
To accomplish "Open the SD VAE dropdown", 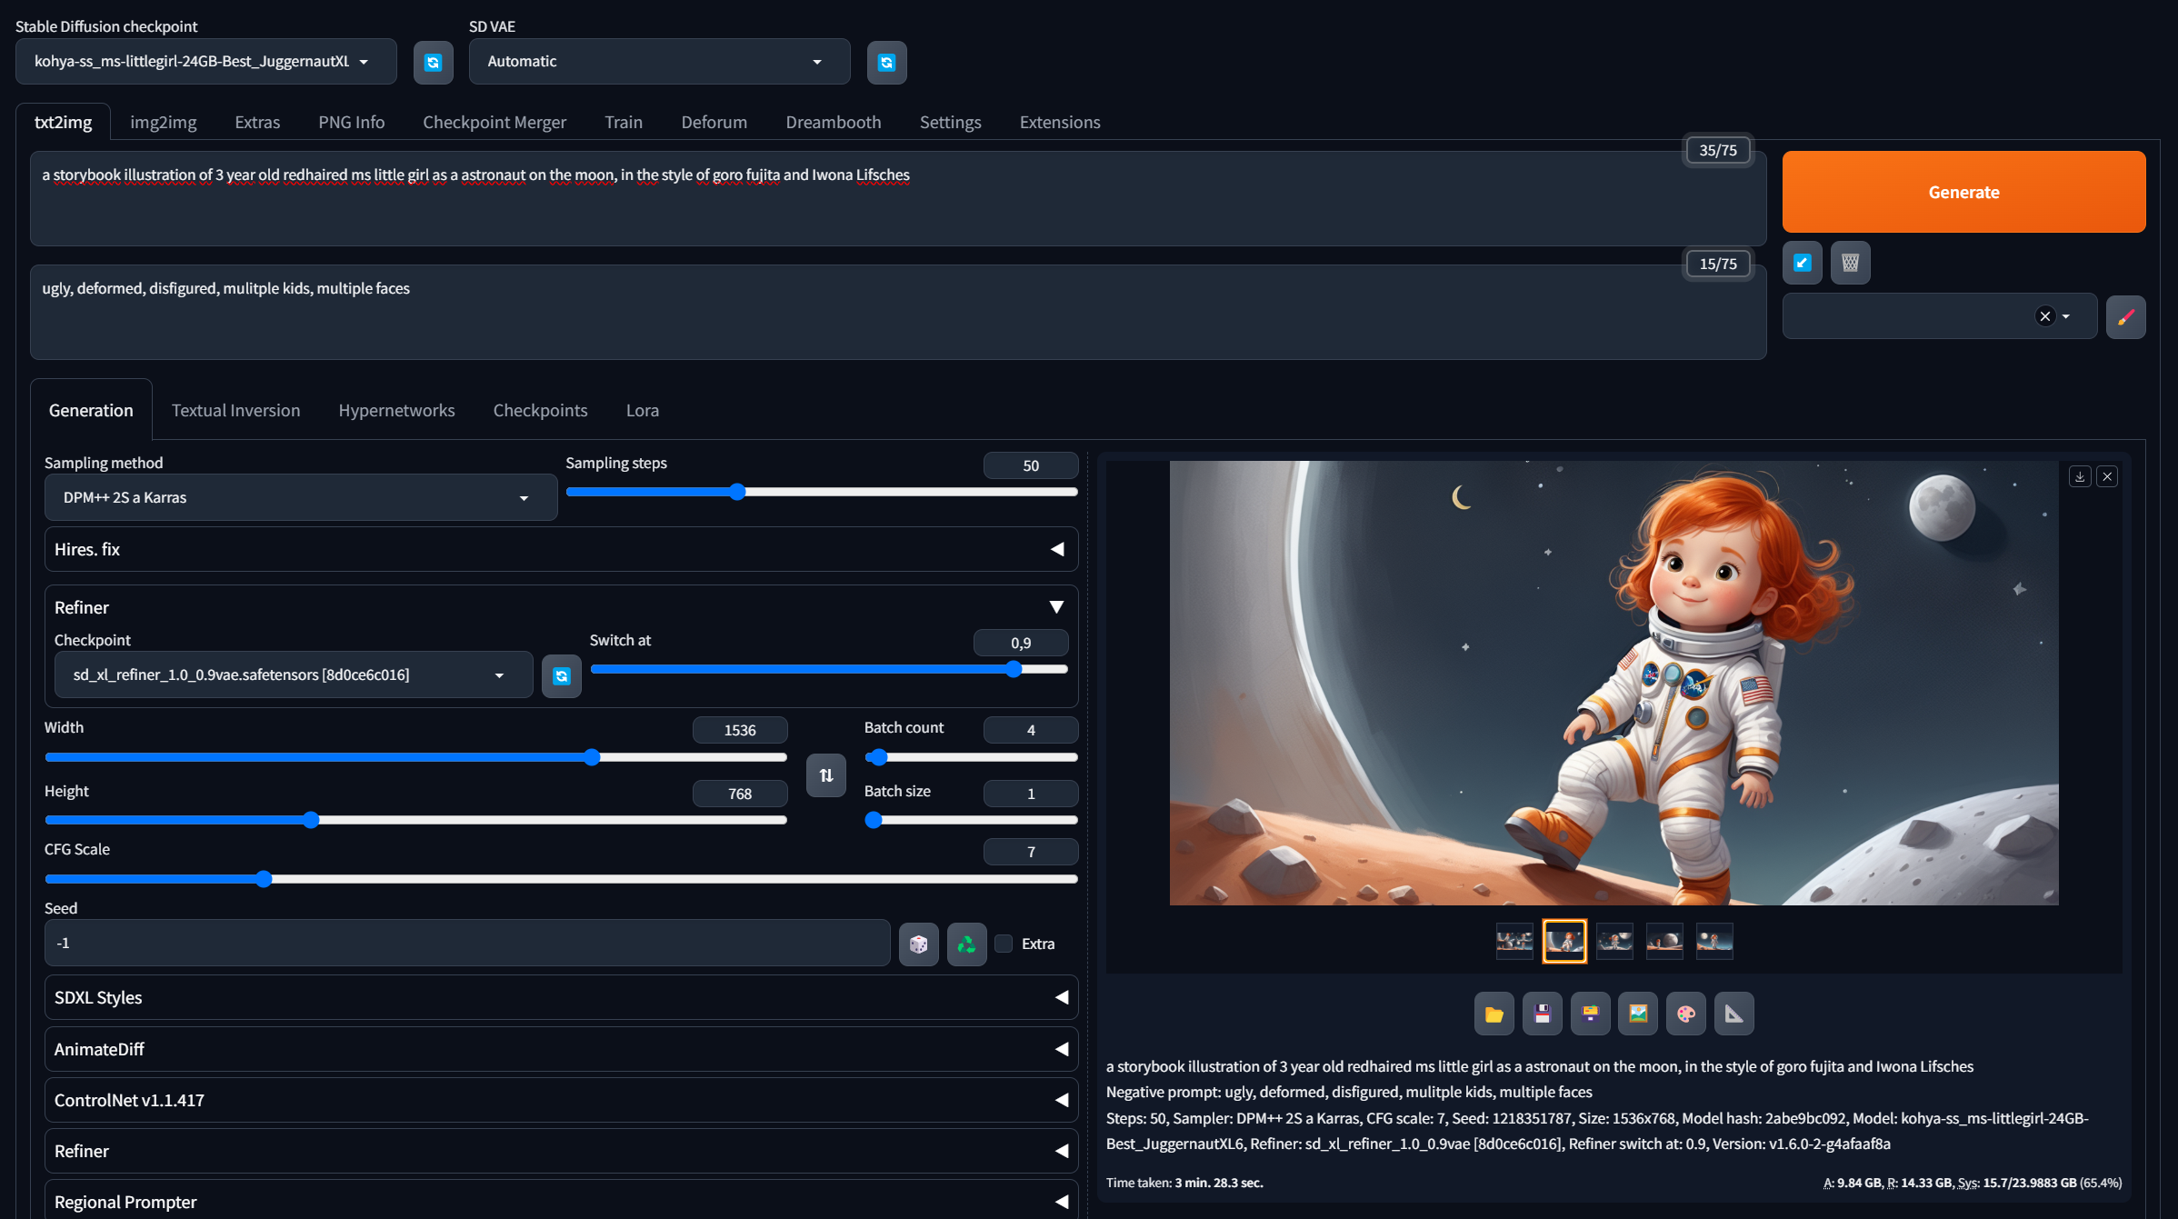I will tap(658, 62).
